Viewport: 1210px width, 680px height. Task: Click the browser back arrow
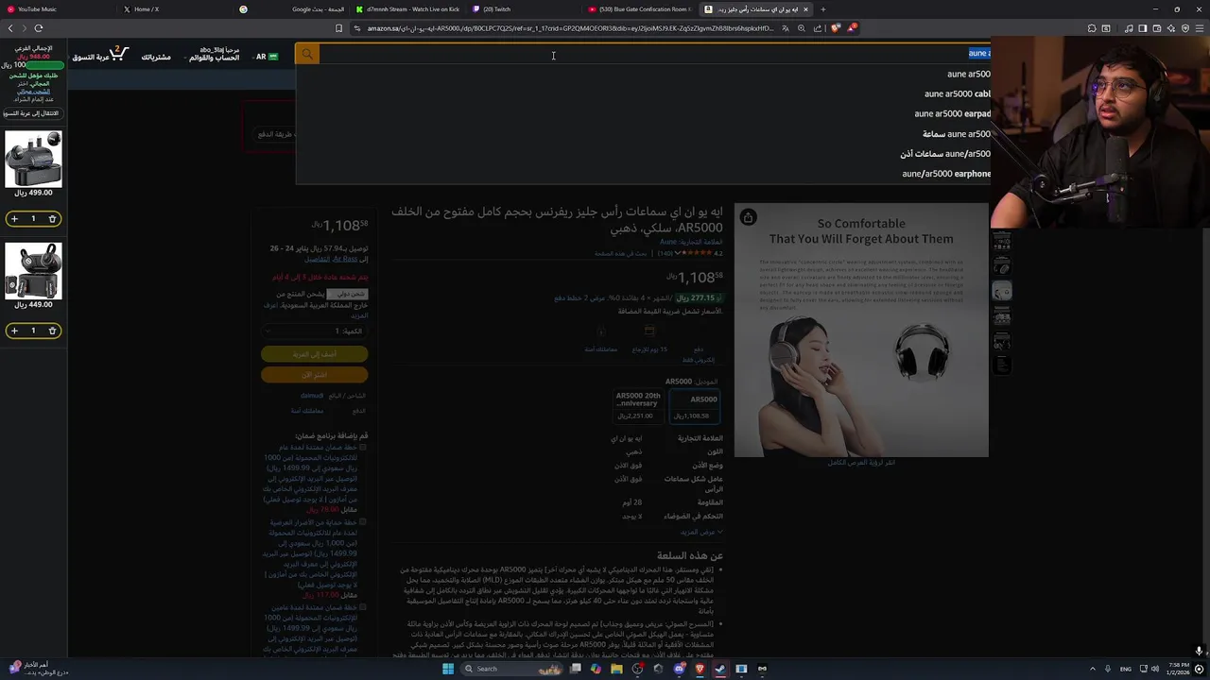[11, 28]
